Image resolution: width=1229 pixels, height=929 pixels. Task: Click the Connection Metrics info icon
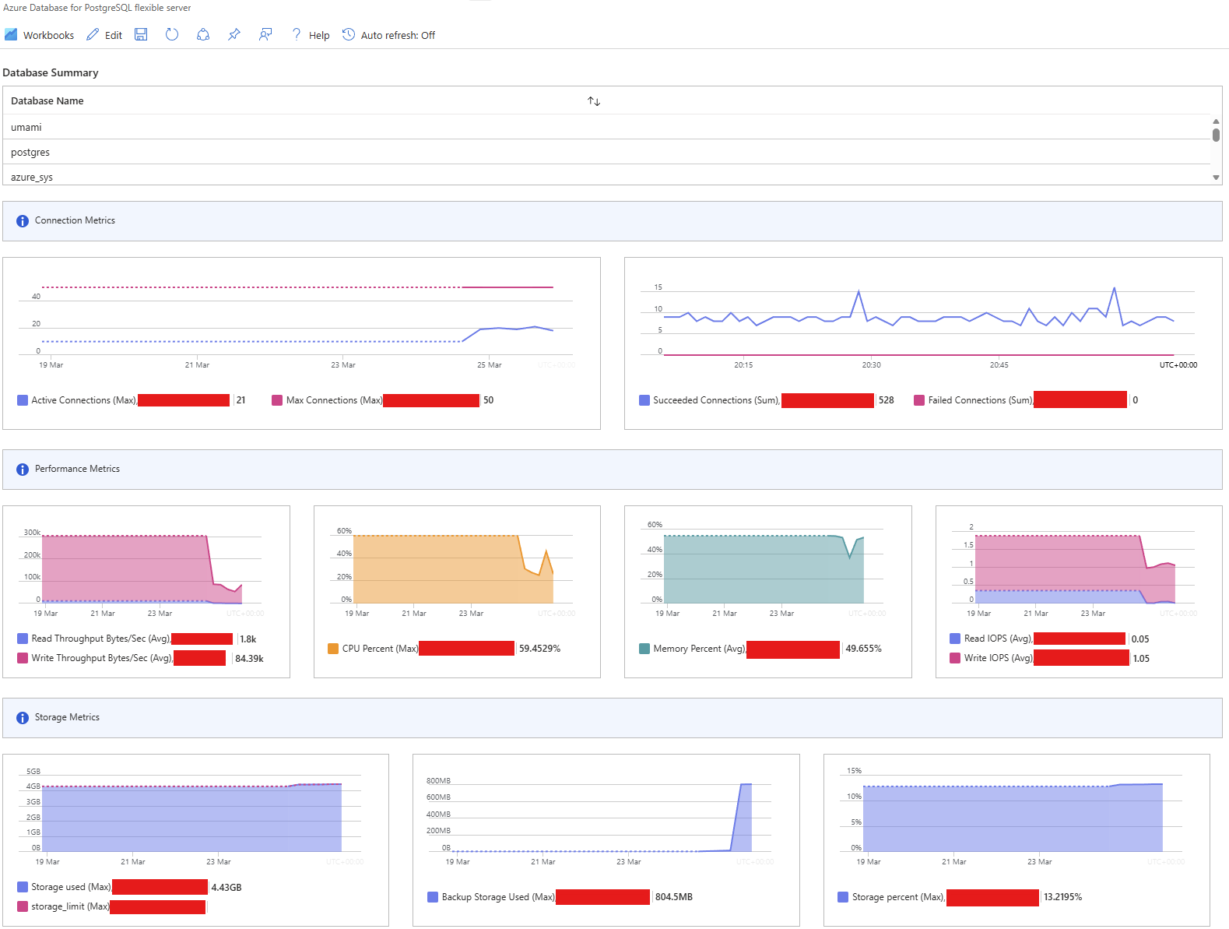23,221
